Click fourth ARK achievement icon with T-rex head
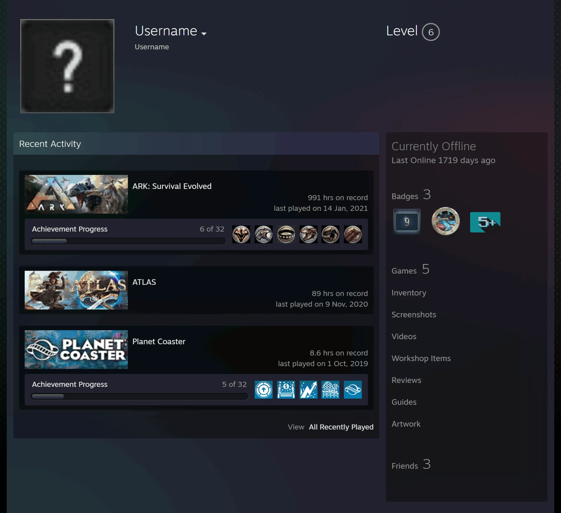This screenshot has height=513, width=561. click(308, 234)
